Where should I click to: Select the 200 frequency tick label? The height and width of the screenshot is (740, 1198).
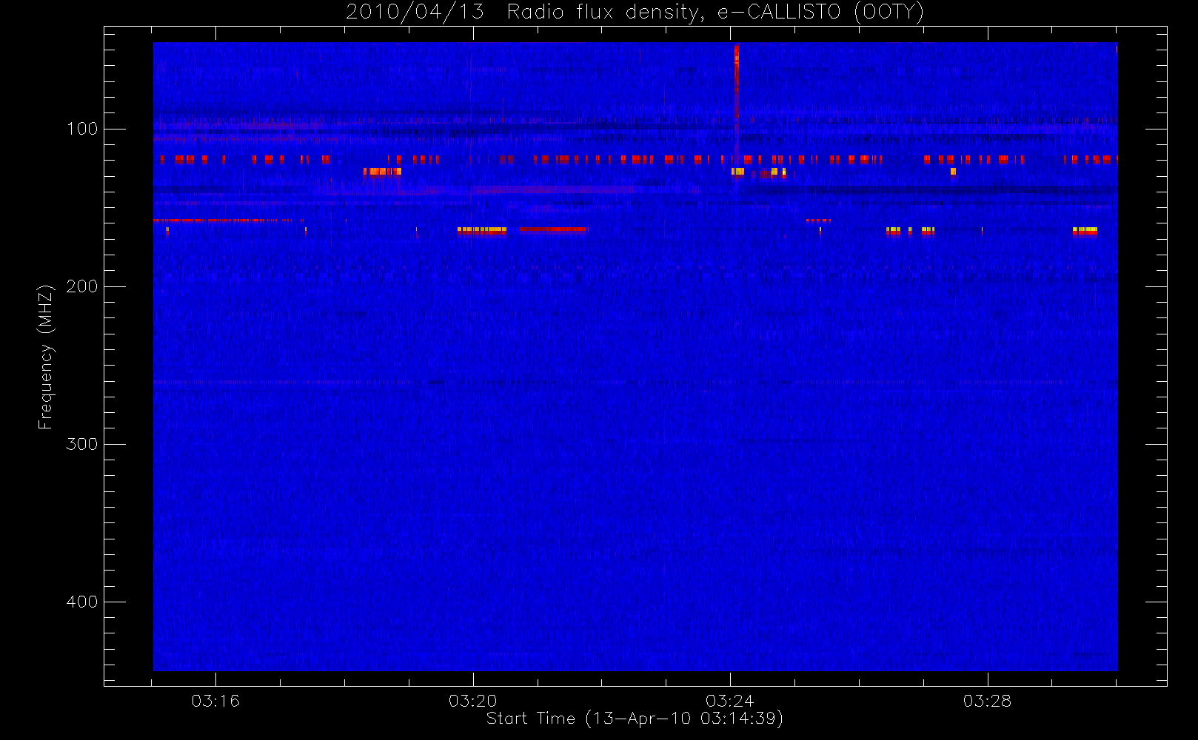82,286
